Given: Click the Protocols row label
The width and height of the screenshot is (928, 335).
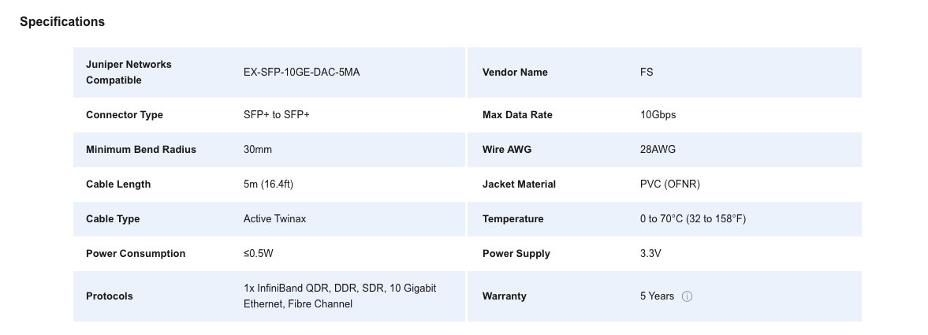Looking at the screenshot, I should (x=110, y=296).
